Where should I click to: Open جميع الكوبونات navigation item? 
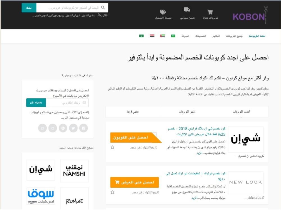[x=234, y=36]
